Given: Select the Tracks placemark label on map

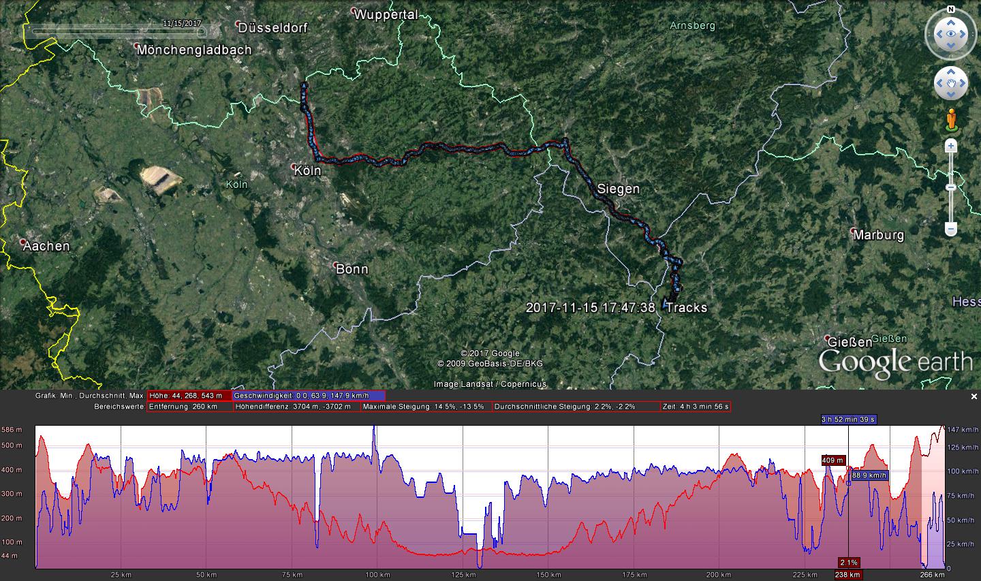Looking at the screenshot, I should [x=686, y=308].
